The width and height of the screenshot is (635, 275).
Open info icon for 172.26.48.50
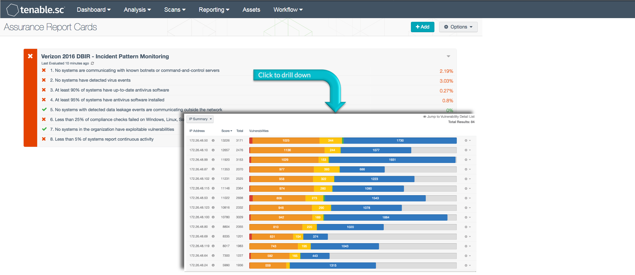click(x=213, y=141)
